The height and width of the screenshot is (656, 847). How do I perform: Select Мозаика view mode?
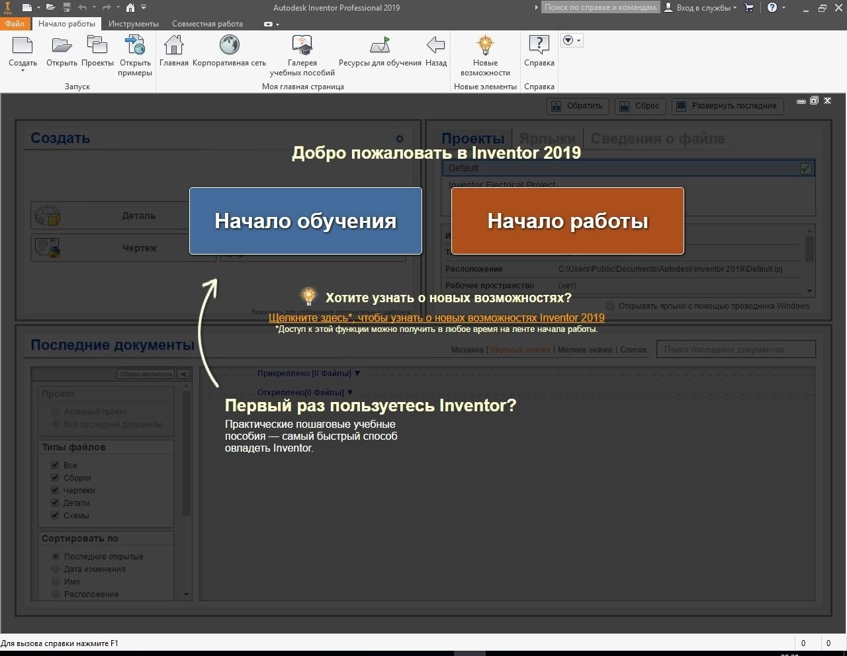[x=467, y=350]
